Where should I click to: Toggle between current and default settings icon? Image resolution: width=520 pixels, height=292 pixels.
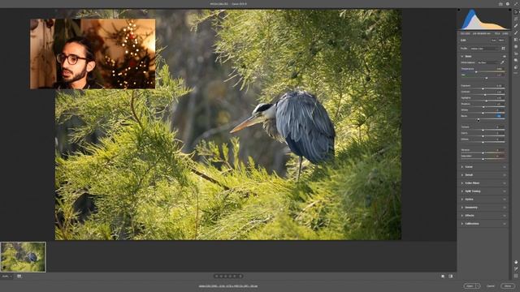pyautogui.click(x=451, y=276)
